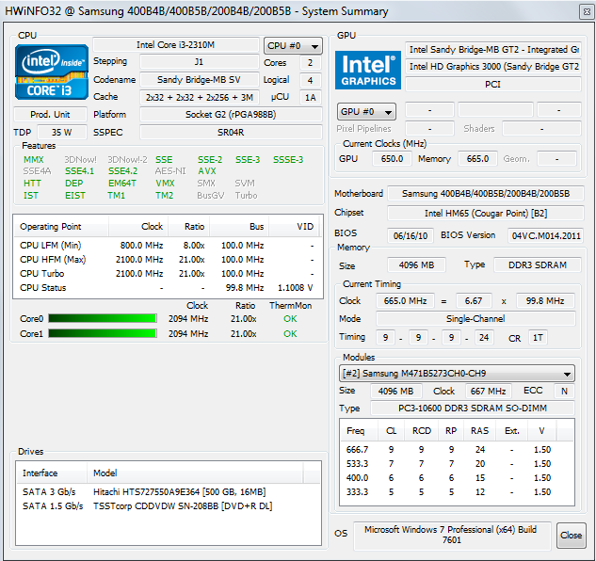
Task: Click the Freq column header in modules table
Action: [x=359, y=430]
